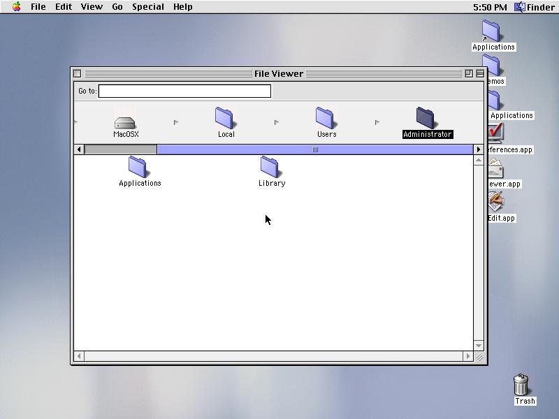Screen dimensions: 559x419
Task: Click the File Viewer windowshade collapse box
Action: tap(480, 73)
